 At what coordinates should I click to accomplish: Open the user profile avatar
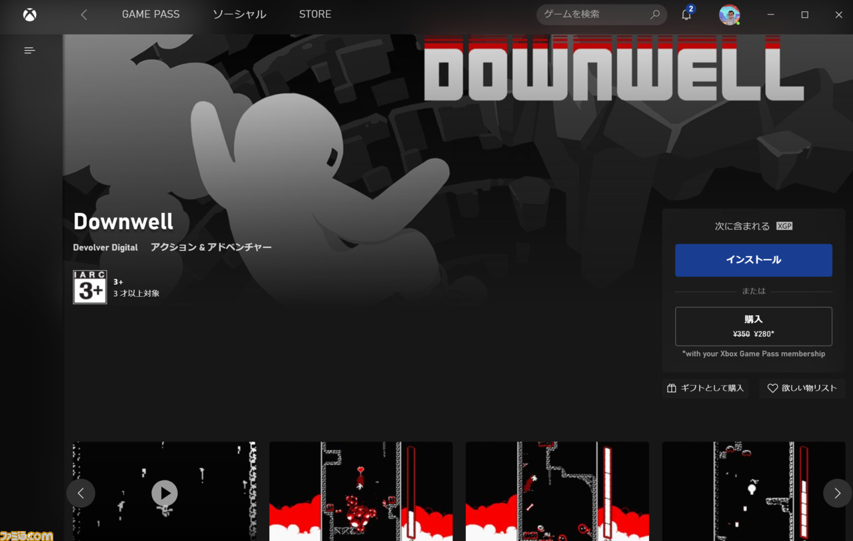(730, 15)
